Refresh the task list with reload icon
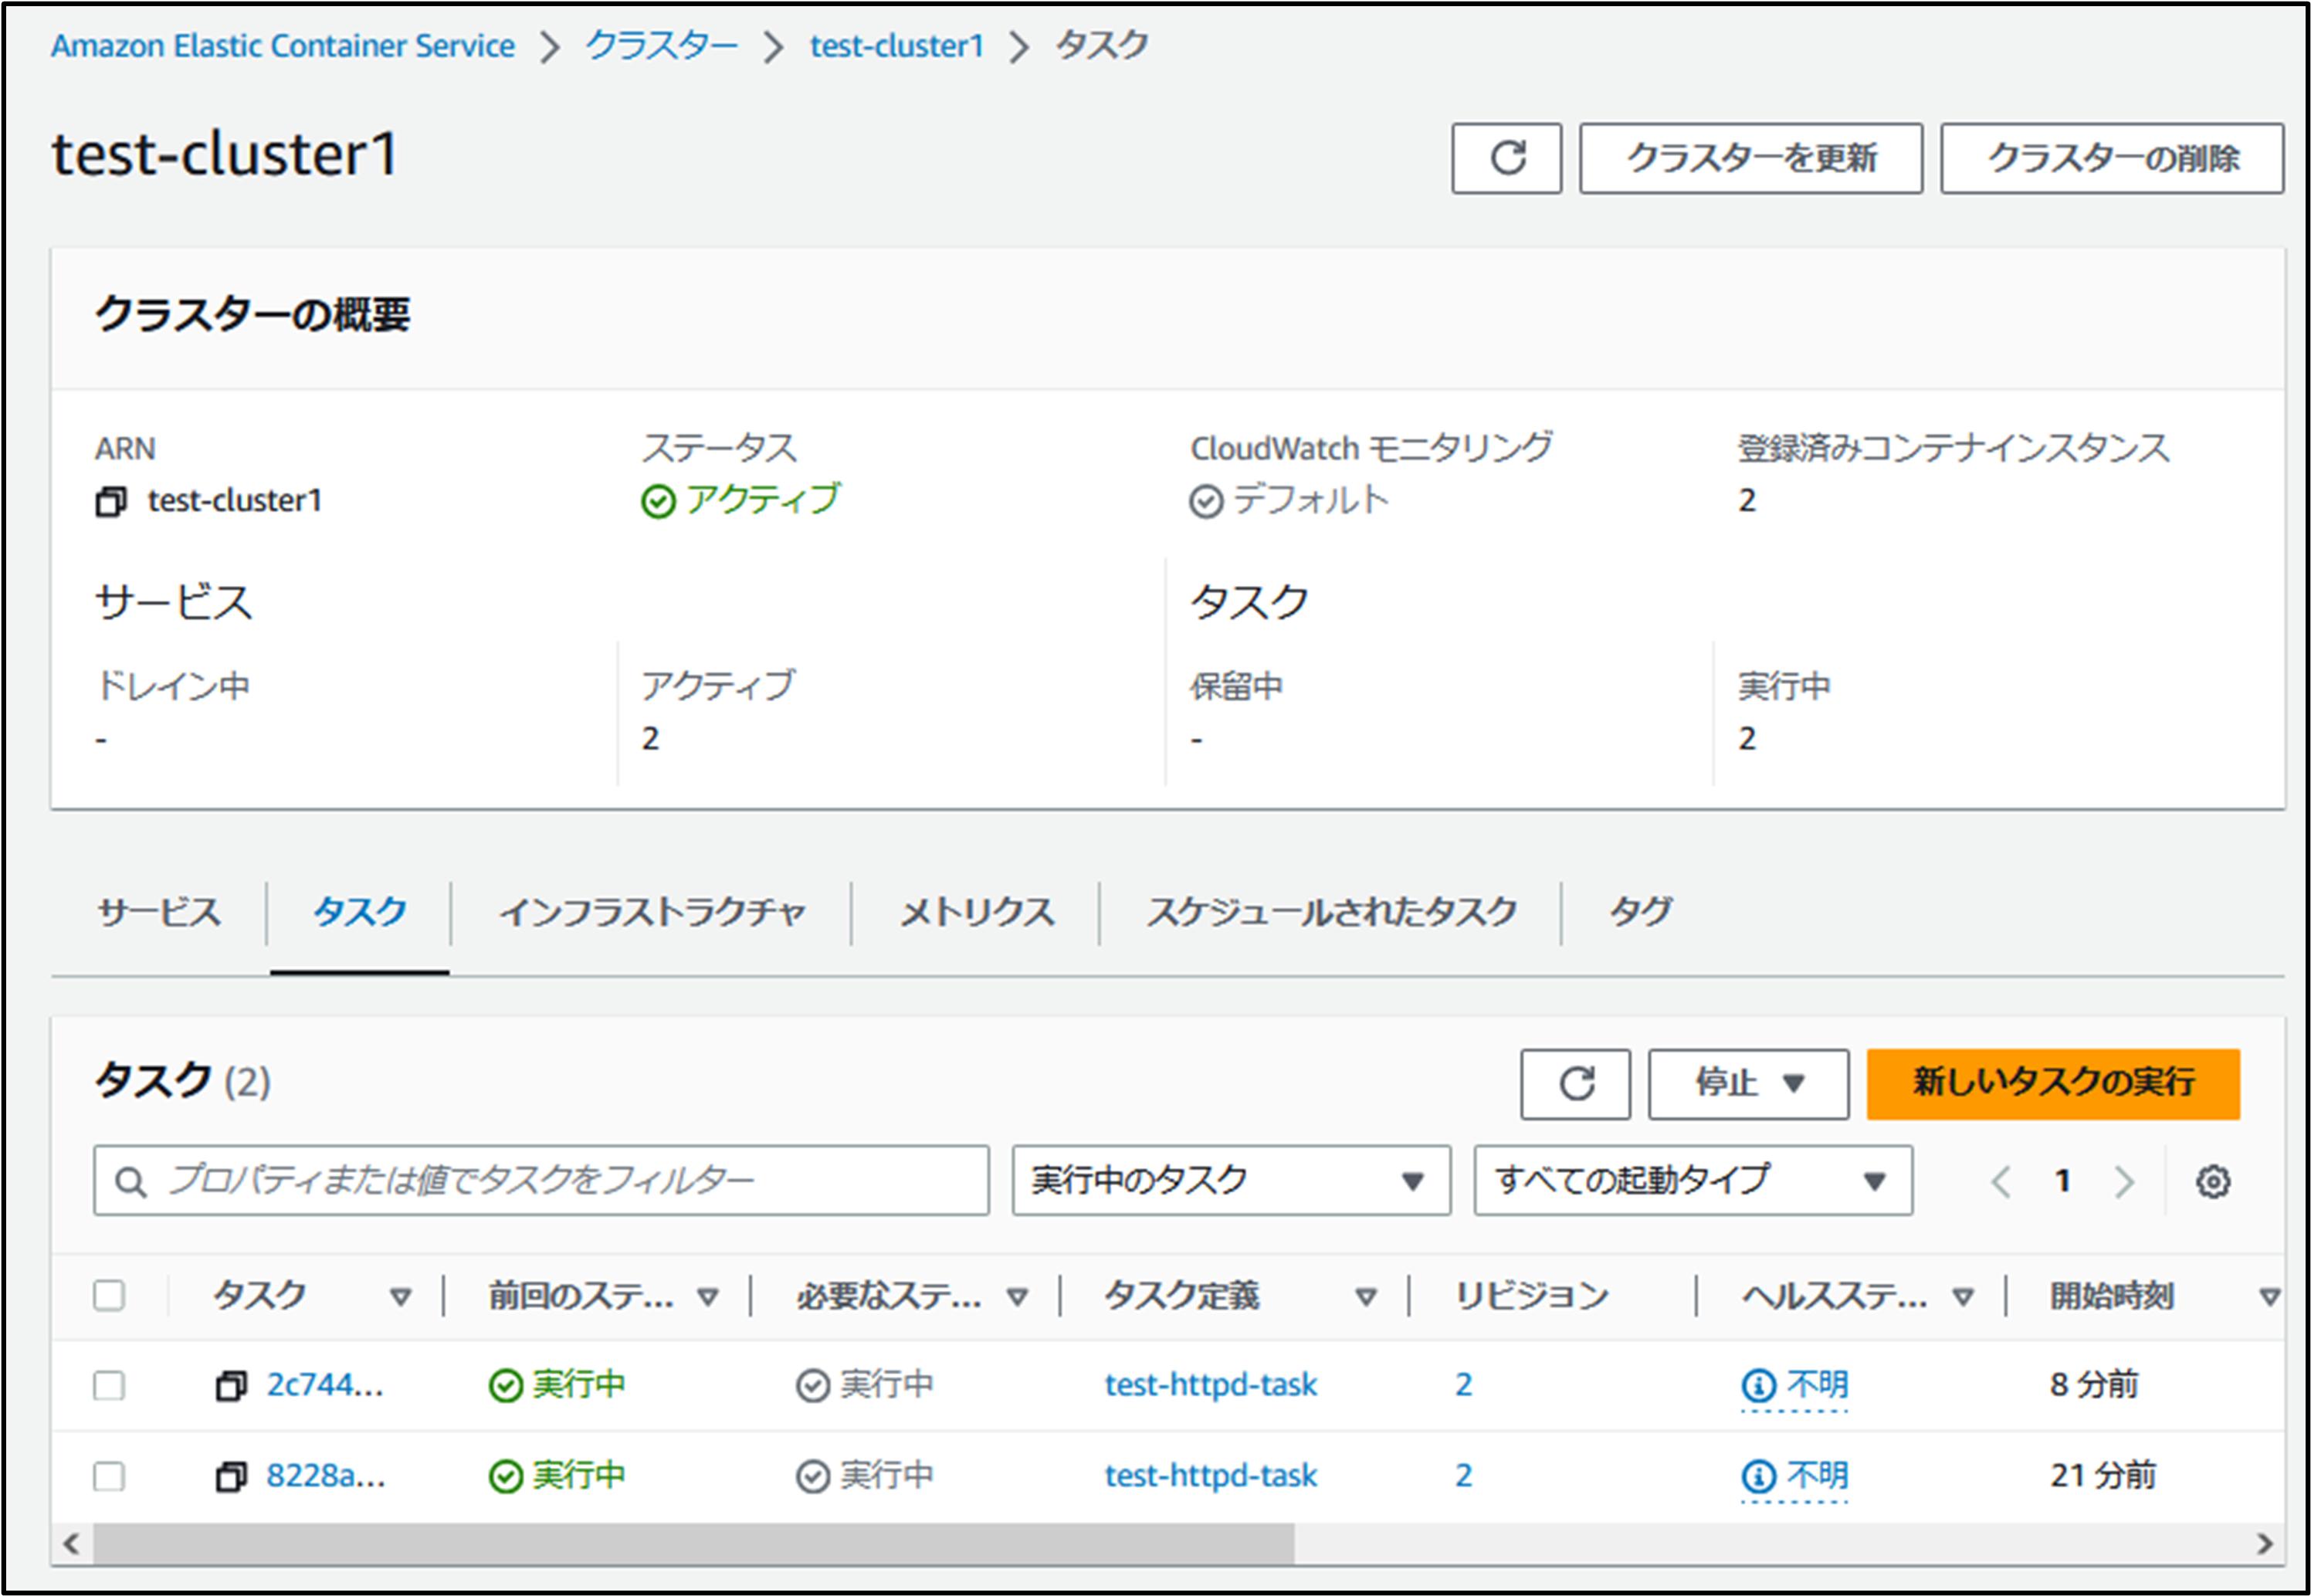 point(1575,1084)
